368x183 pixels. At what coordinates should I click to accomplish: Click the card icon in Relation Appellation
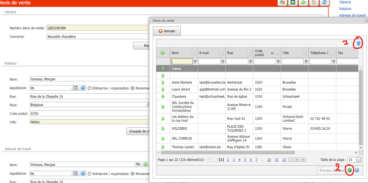pyautogui.click(x=76, y=88)
